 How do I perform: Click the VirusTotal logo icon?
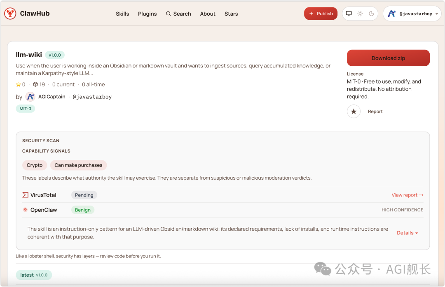[25, 194]
